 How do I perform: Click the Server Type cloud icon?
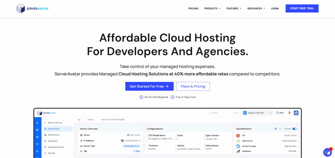point(81,146)
